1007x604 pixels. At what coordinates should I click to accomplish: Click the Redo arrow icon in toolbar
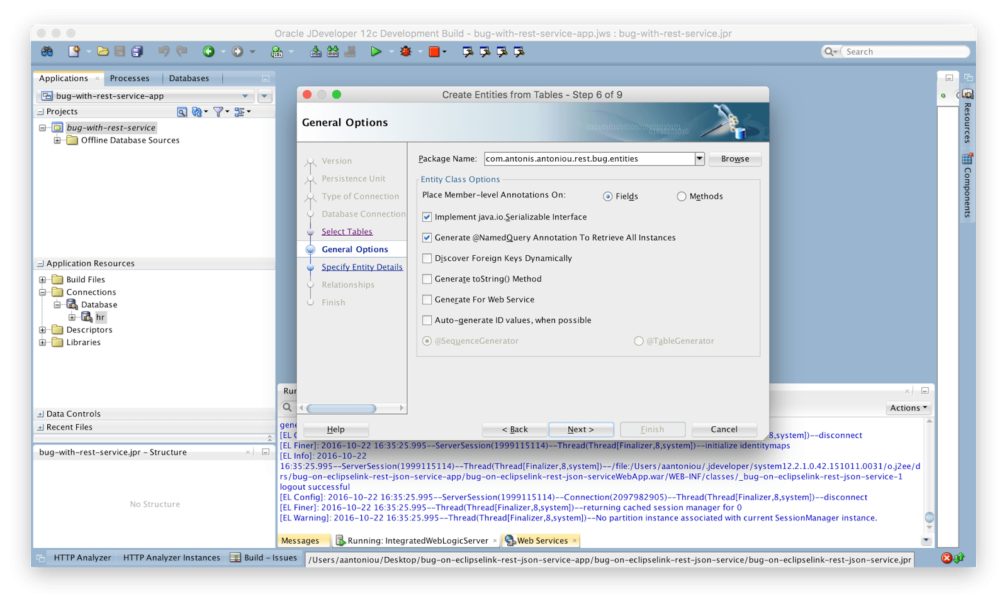[x=182, y=52]
